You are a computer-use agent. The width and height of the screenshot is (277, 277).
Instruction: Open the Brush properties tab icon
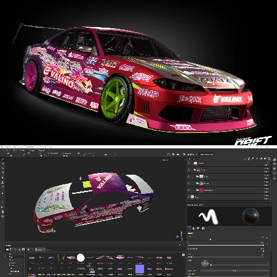click(190, 228)
